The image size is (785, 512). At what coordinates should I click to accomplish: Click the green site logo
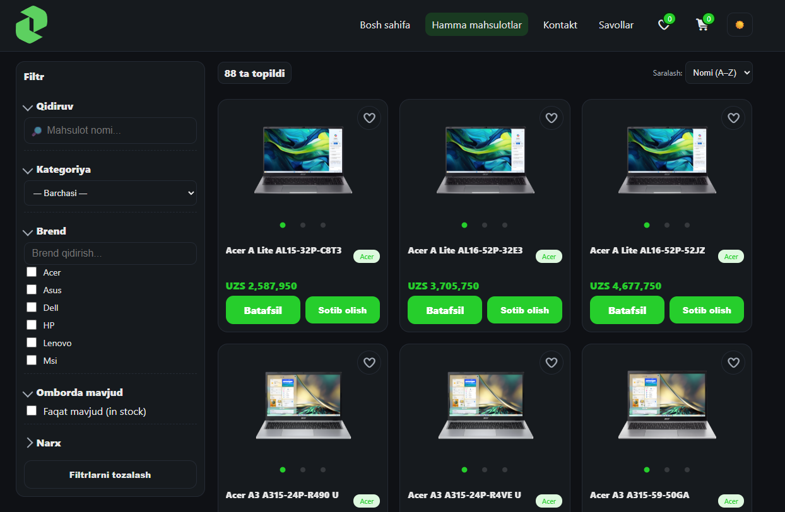click(32, 25)
